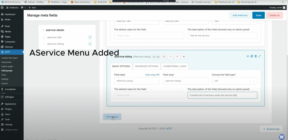Image resolution: width=288 pixels, height=140 pixels.
Task: Save the meta fields
Action: pos(258,15)
